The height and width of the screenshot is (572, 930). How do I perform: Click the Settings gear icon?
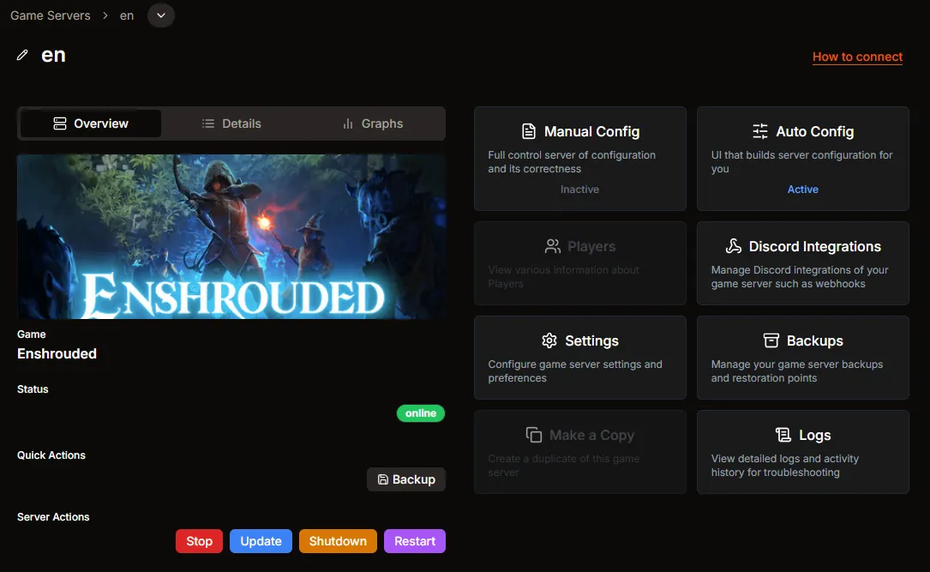coord(549,340)
